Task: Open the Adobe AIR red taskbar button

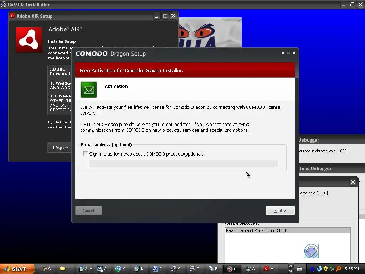Action: [269, 269]
